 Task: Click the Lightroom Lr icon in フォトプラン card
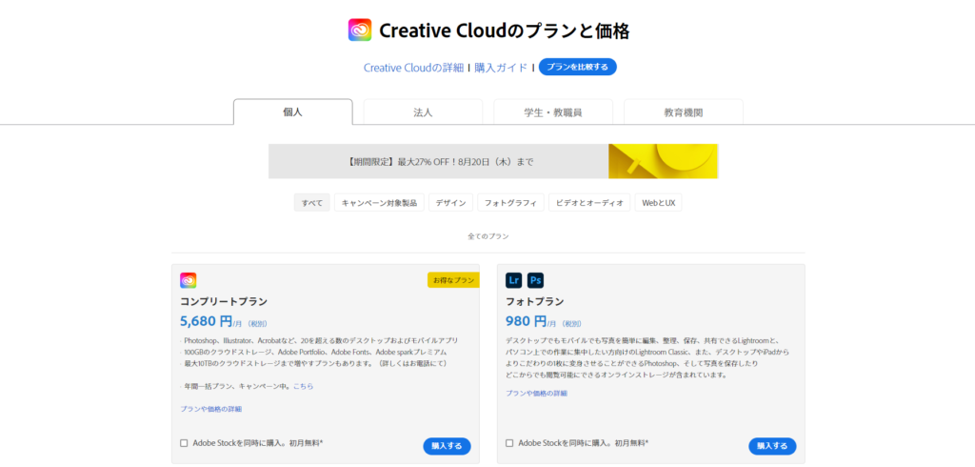point(513,280)
